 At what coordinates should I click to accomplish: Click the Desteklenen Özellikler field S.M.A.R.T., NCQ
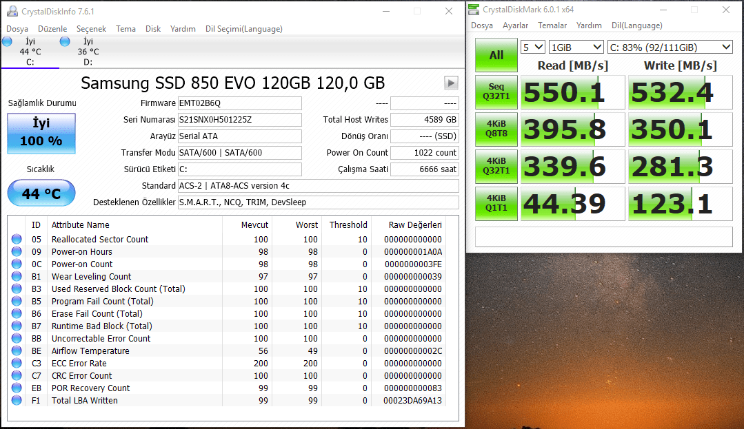click(x=319, y=202)
